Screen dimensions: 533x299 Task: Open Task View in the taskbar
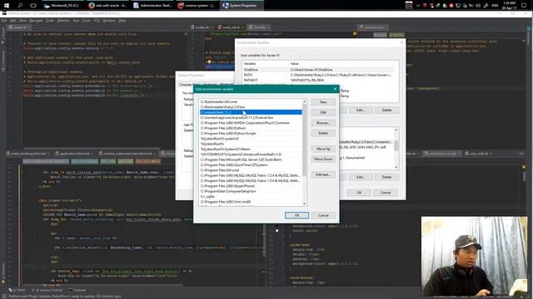pyautogui.click(x=33, y=6)
